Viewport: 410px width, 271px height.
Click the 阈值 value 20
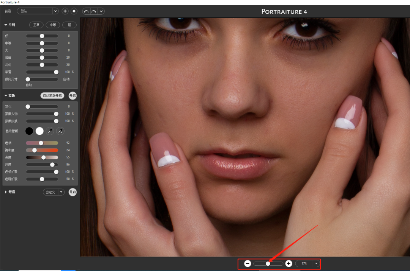(68, 58)
